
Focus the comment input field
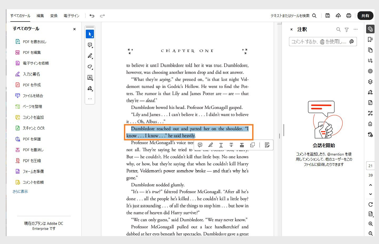point(323,42)
